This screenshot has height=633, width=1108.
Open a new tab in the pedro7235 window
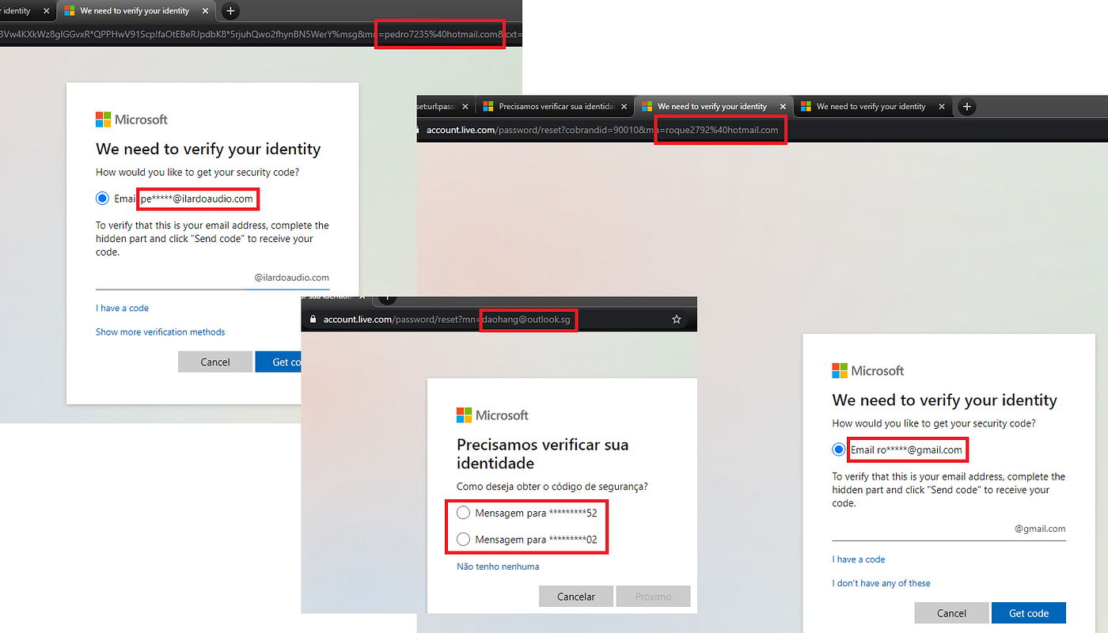(x=230, y=11)
